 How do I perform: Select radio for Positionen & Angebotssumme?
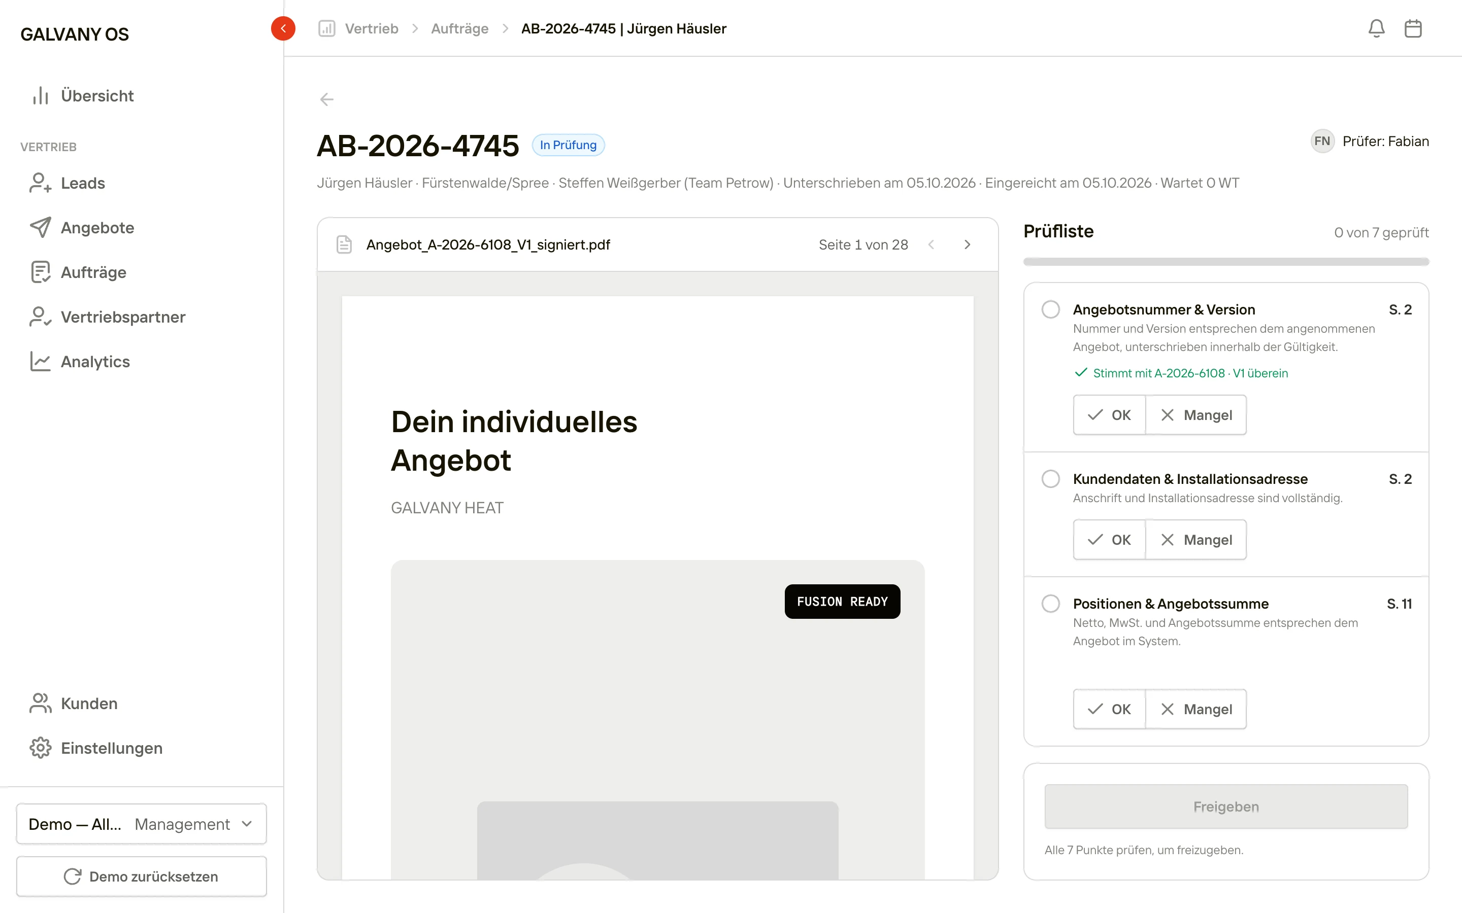[x=1051, y=603]
